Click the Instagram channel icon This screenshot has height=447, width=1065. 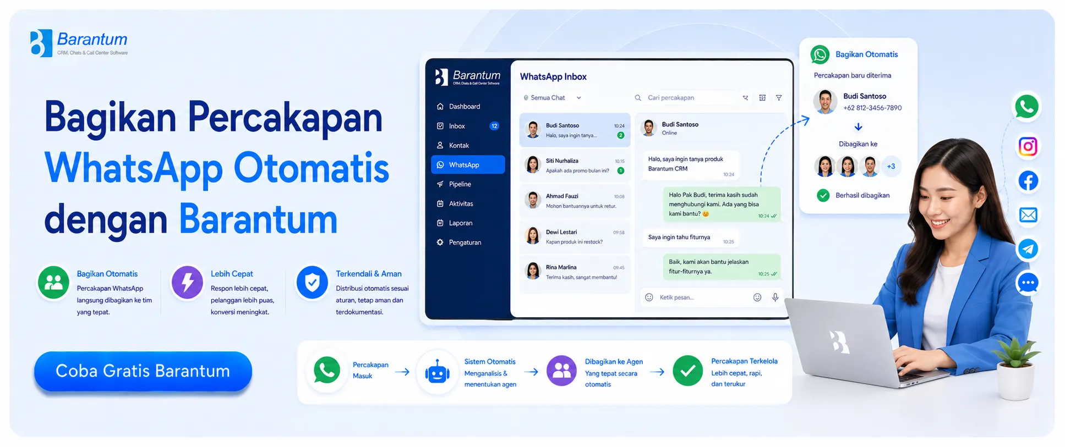(1028, 147)
